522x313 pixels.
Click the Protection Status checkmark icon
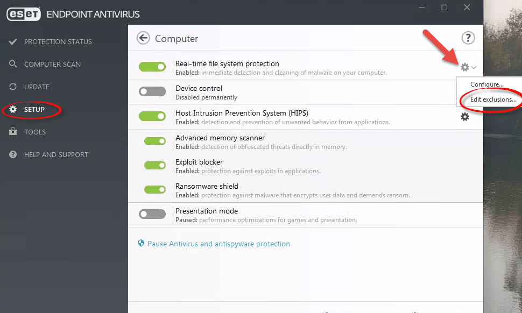click(x=13, y=41)
